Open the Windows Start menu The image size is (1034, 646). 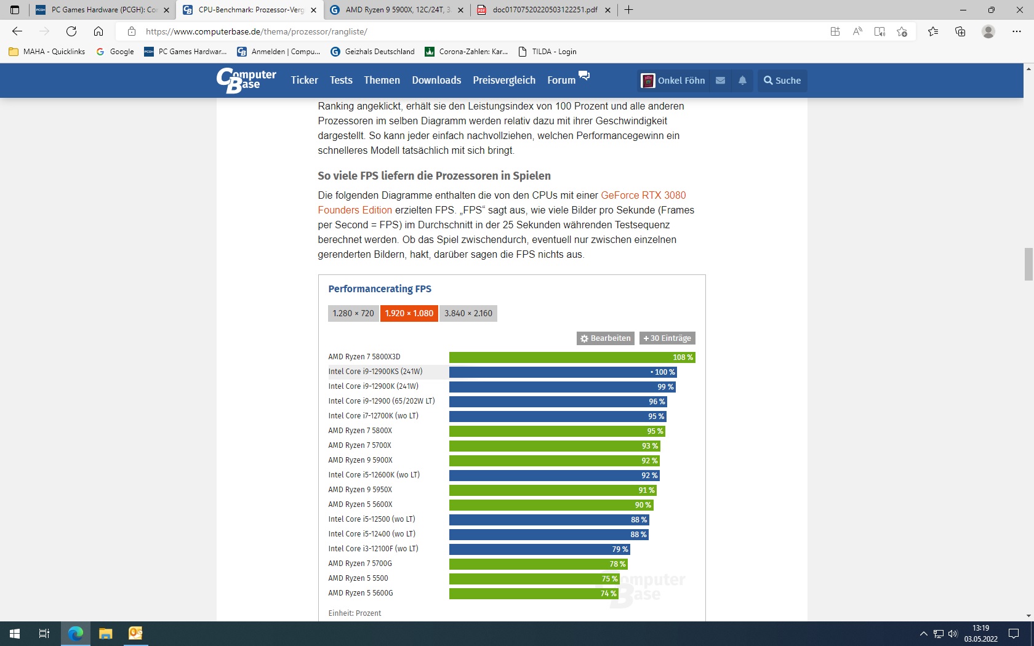point(15,633)
